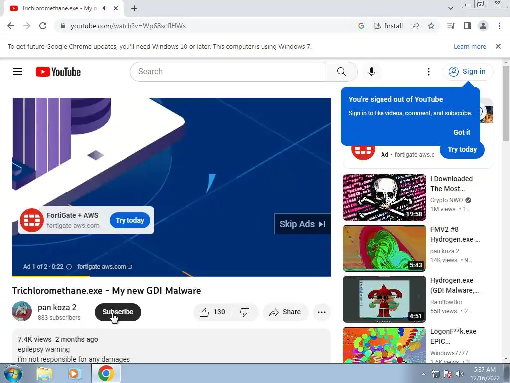Click the Windows7777 channel name
This screenshot has width=510, height=383.
coord(449,353)
